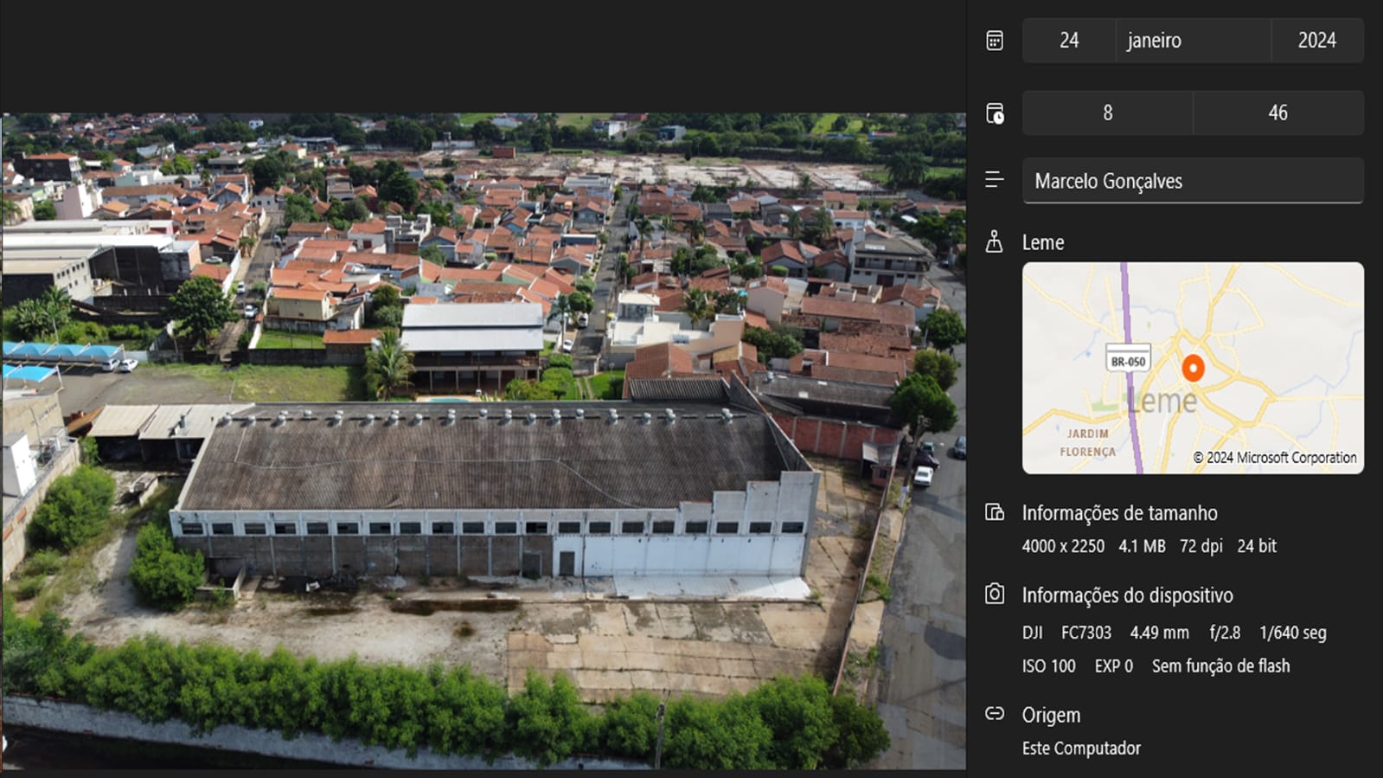Click the clock time icon

995,113
